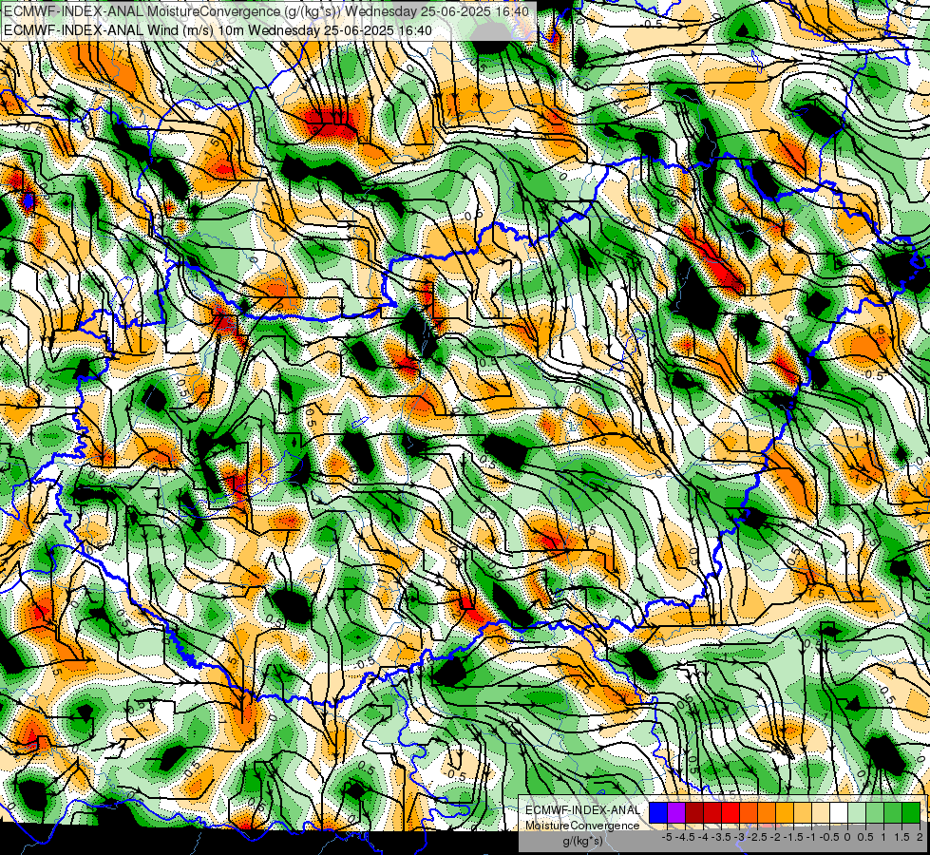
Task: Select the medium green swatch for 1 to 1.5
Action: 893,813
